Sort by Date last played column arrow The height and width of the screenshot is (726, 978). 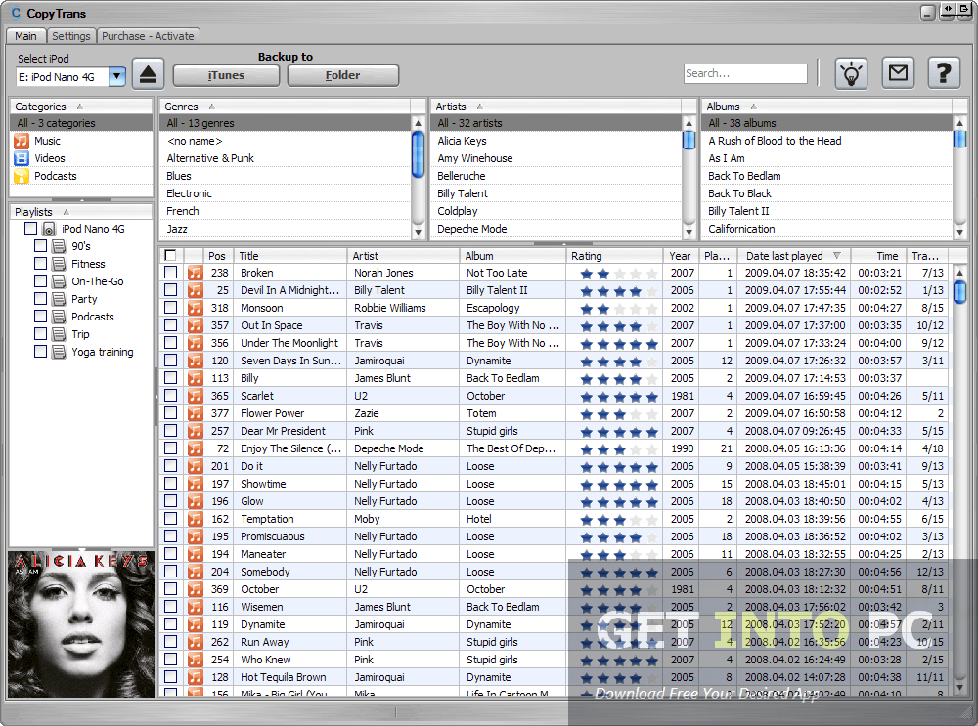pos(837,255)
